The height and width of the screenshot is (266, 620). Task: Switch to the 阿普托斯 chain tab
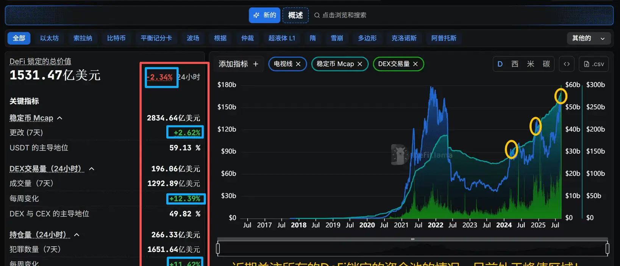tap(444, 38)
